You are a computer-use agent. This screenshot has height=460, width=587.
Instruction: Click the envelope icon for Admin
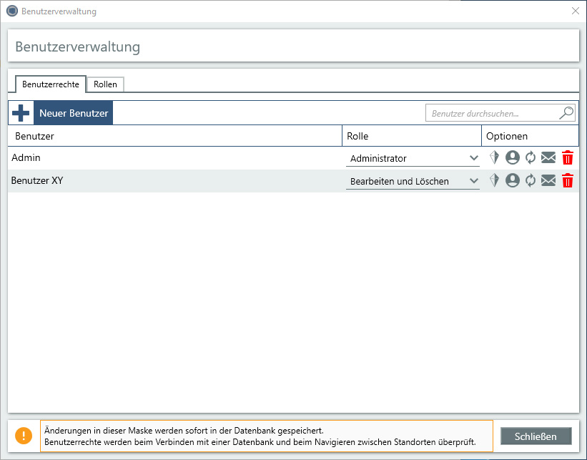tap(548, 158)
